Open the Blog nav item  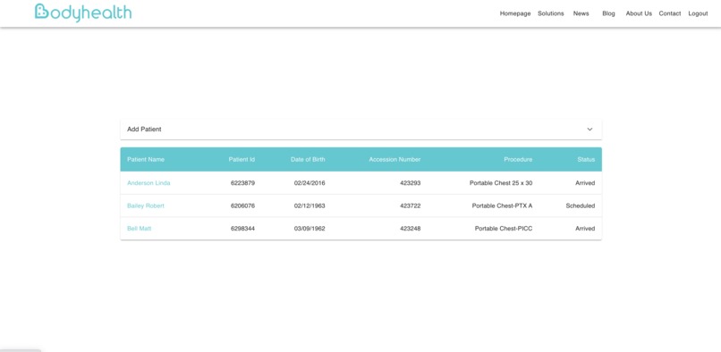click(x=608, y=13)
